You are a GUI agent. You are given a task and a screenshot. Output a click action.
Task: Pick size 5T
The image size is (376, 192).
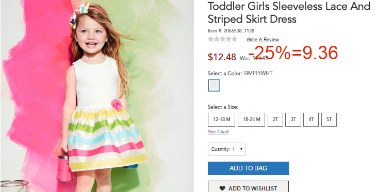coord(329,119)
